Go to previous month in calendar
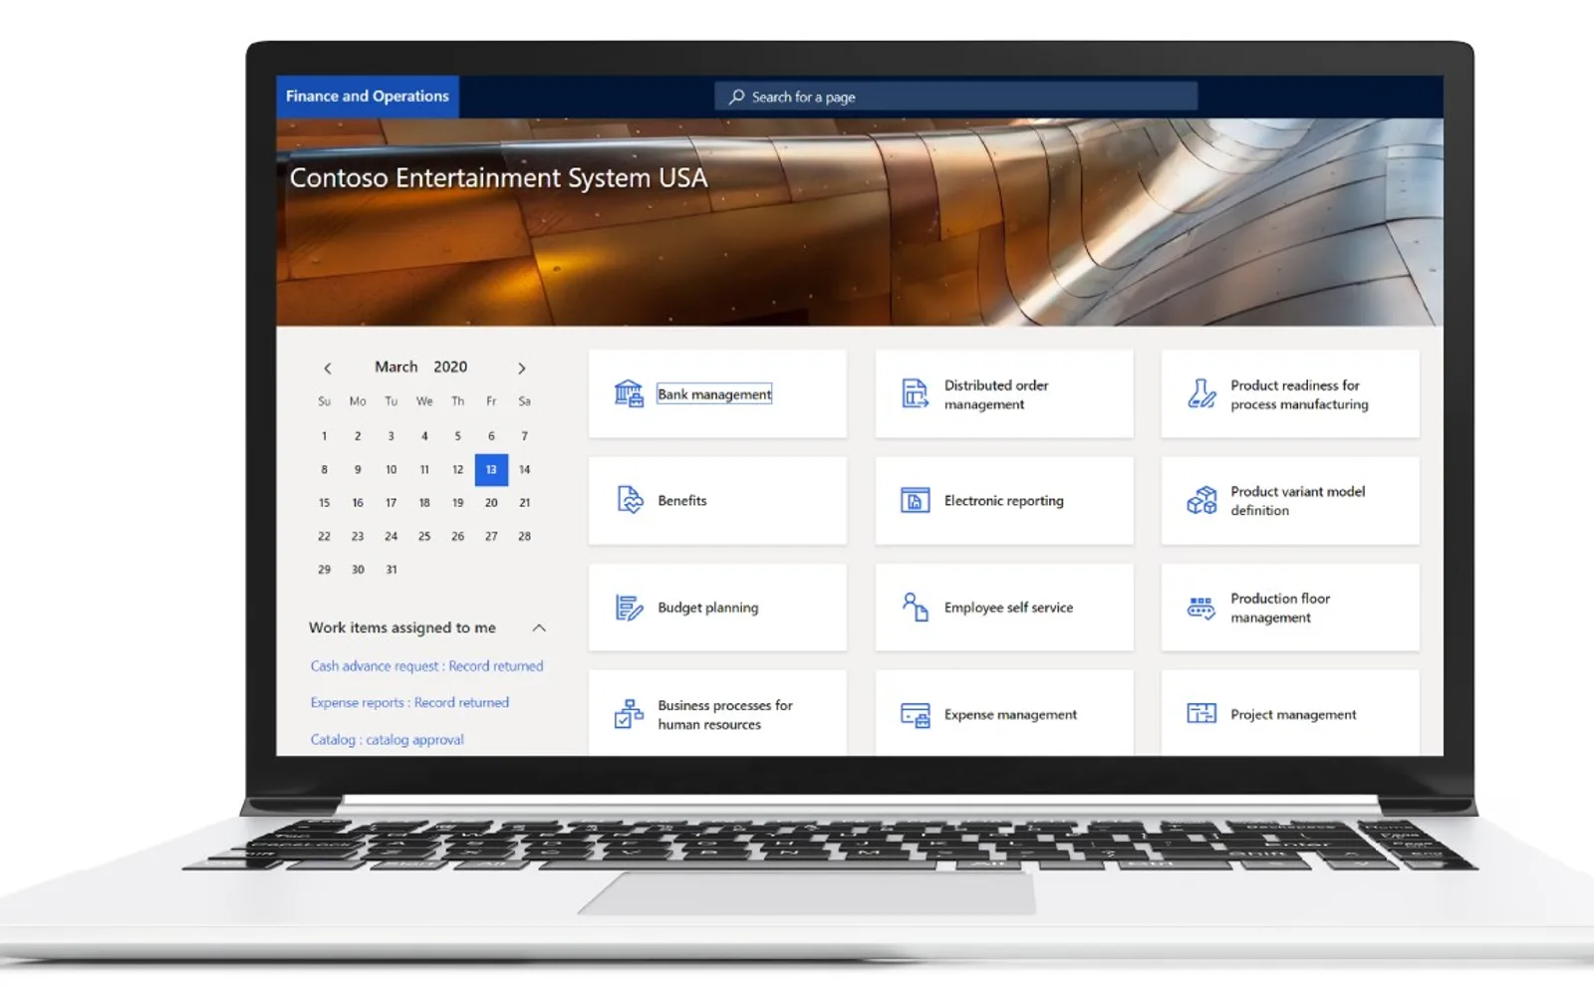The width and height of the screenshot is (1594, 996). 327,368
